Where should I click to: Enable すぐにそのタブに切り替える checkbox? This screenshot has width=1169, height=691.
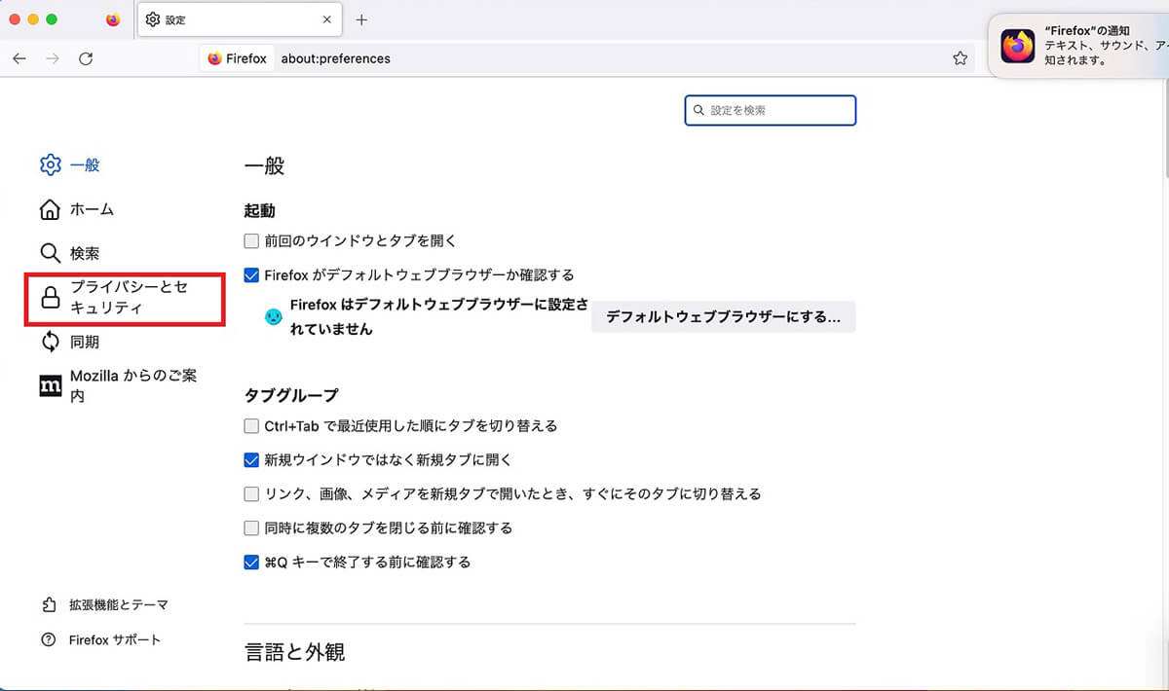251,493
